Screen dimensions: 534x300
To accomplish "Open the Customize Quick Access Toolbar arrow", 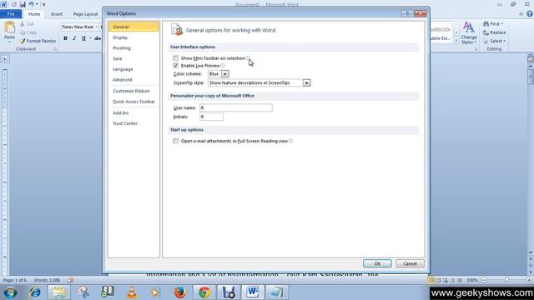I will pyautogui.click(x=43, y=4).
